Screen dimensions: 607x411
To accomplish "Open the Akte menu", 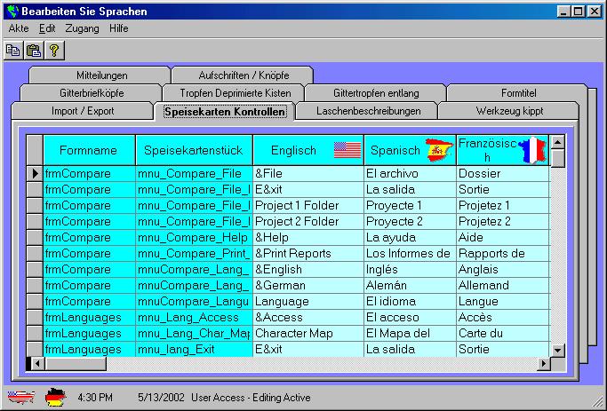I will click(19, 28).
